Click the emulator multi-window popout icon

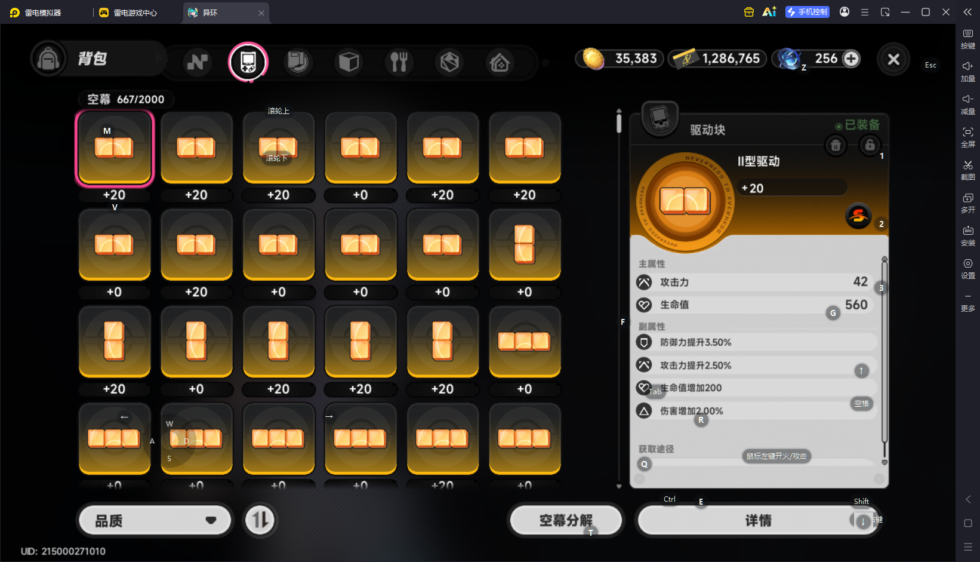885,12
